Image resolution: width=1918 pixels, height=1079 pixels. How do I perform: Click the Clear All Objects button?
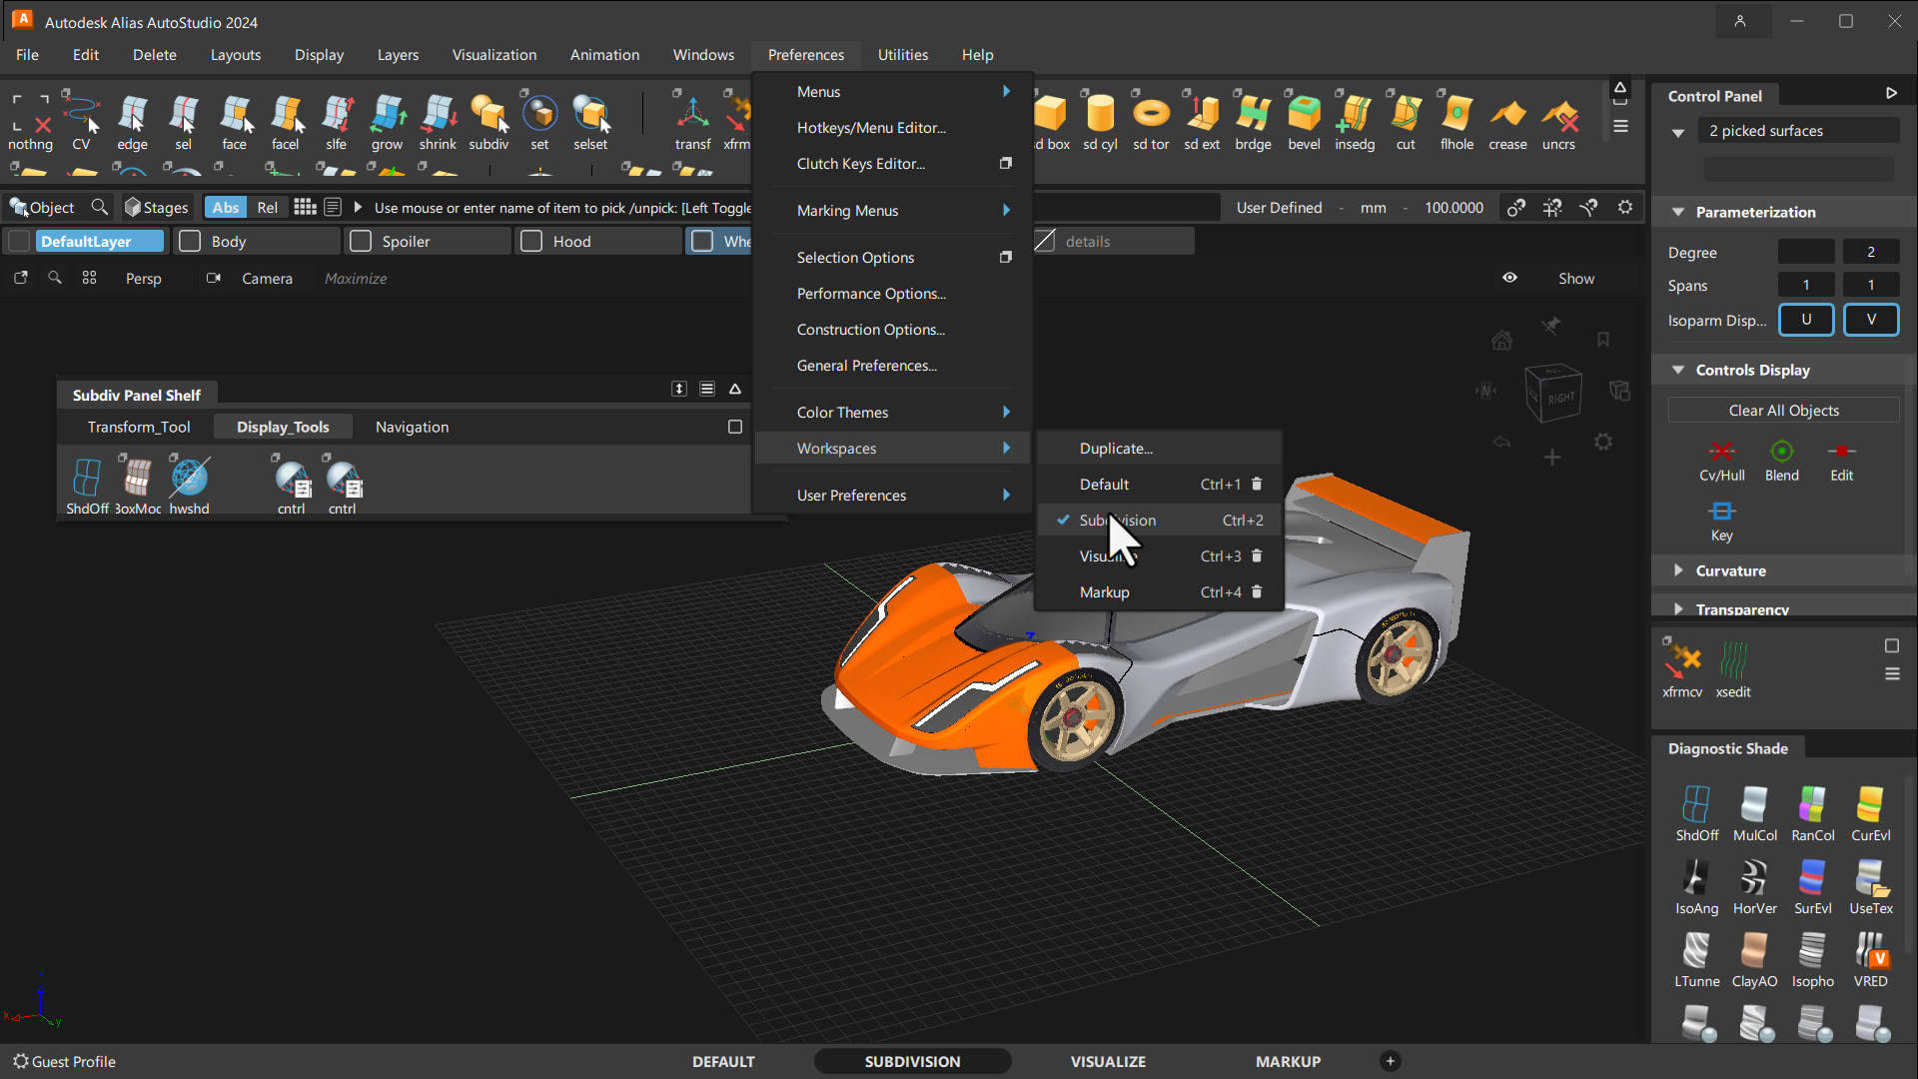(1783, 410)
